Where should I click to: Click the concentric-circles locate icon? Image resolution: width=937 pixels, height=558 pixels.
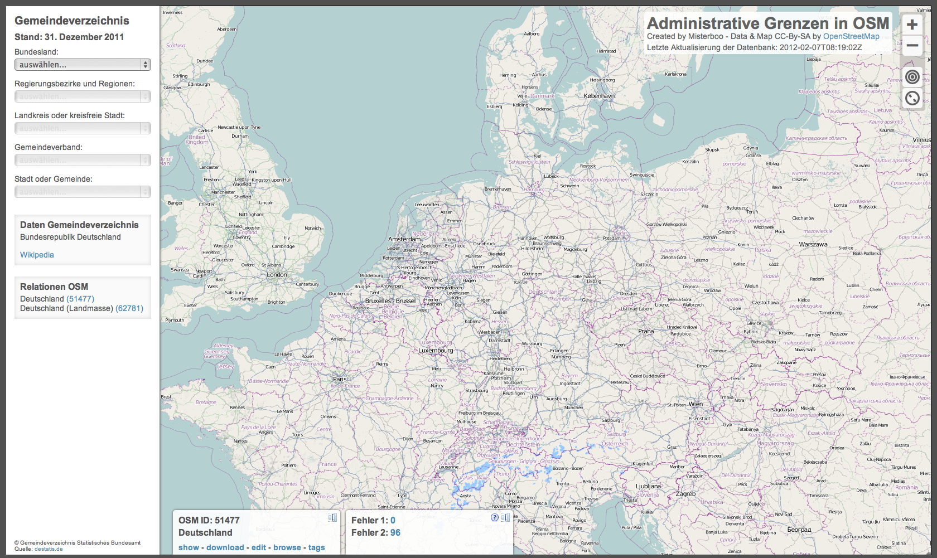(912, 77)
